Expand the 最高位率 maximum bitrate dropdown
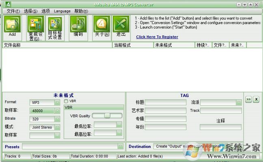 click(119, 133)
